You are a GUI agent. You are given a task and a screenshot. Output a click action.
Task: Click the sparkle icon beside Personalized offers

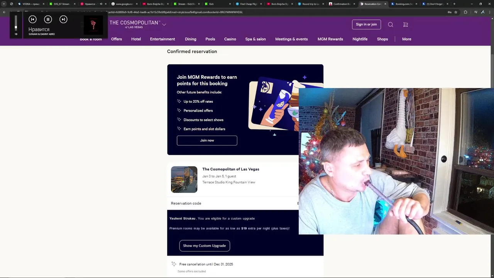[x=179, y=110]
